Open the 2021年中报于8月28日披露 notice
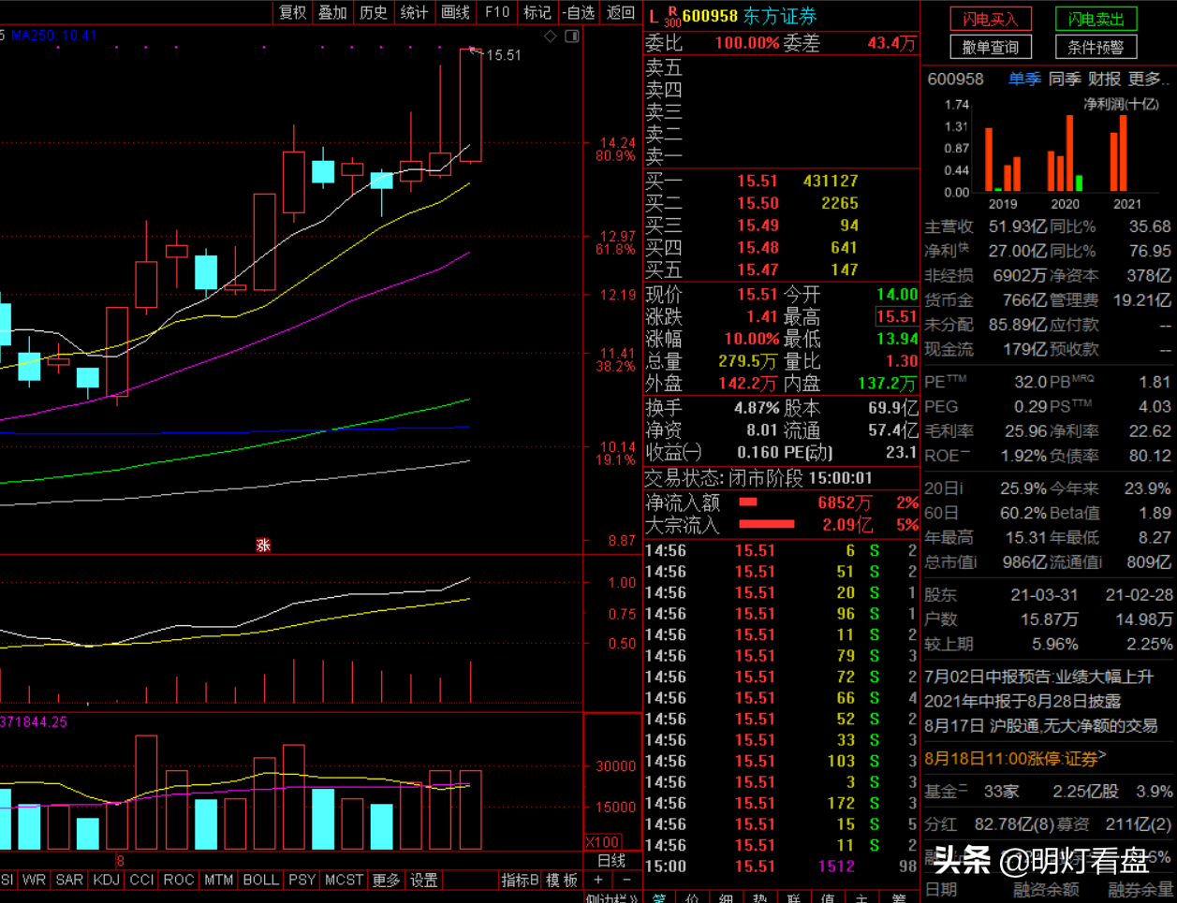The width and height of the screenshot is (1177, 903). (1023, 700)
